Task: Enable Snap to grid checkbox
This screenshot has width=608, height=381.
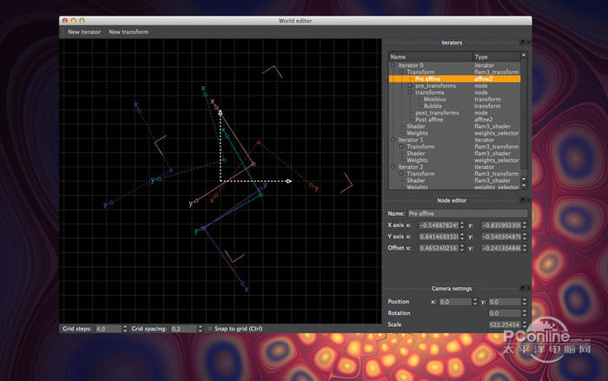Action: click(x=210, y=329)
